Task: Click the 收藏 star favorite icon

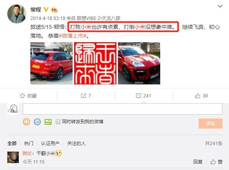Action: (x=22, y=96)
